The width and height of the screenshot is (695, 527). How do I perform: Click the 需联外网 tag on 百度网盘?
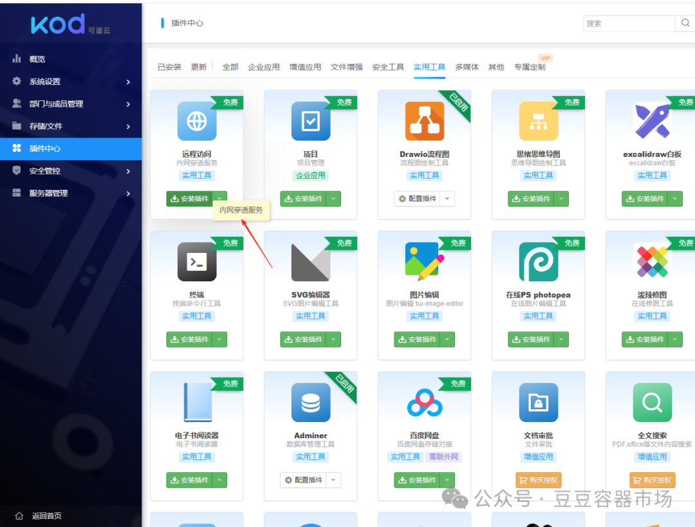[x=443, y=456]
